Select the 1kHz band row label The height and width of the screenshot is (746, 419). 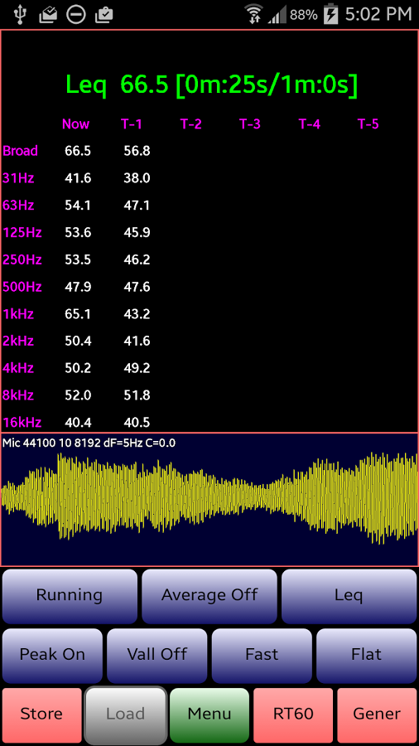18,314
